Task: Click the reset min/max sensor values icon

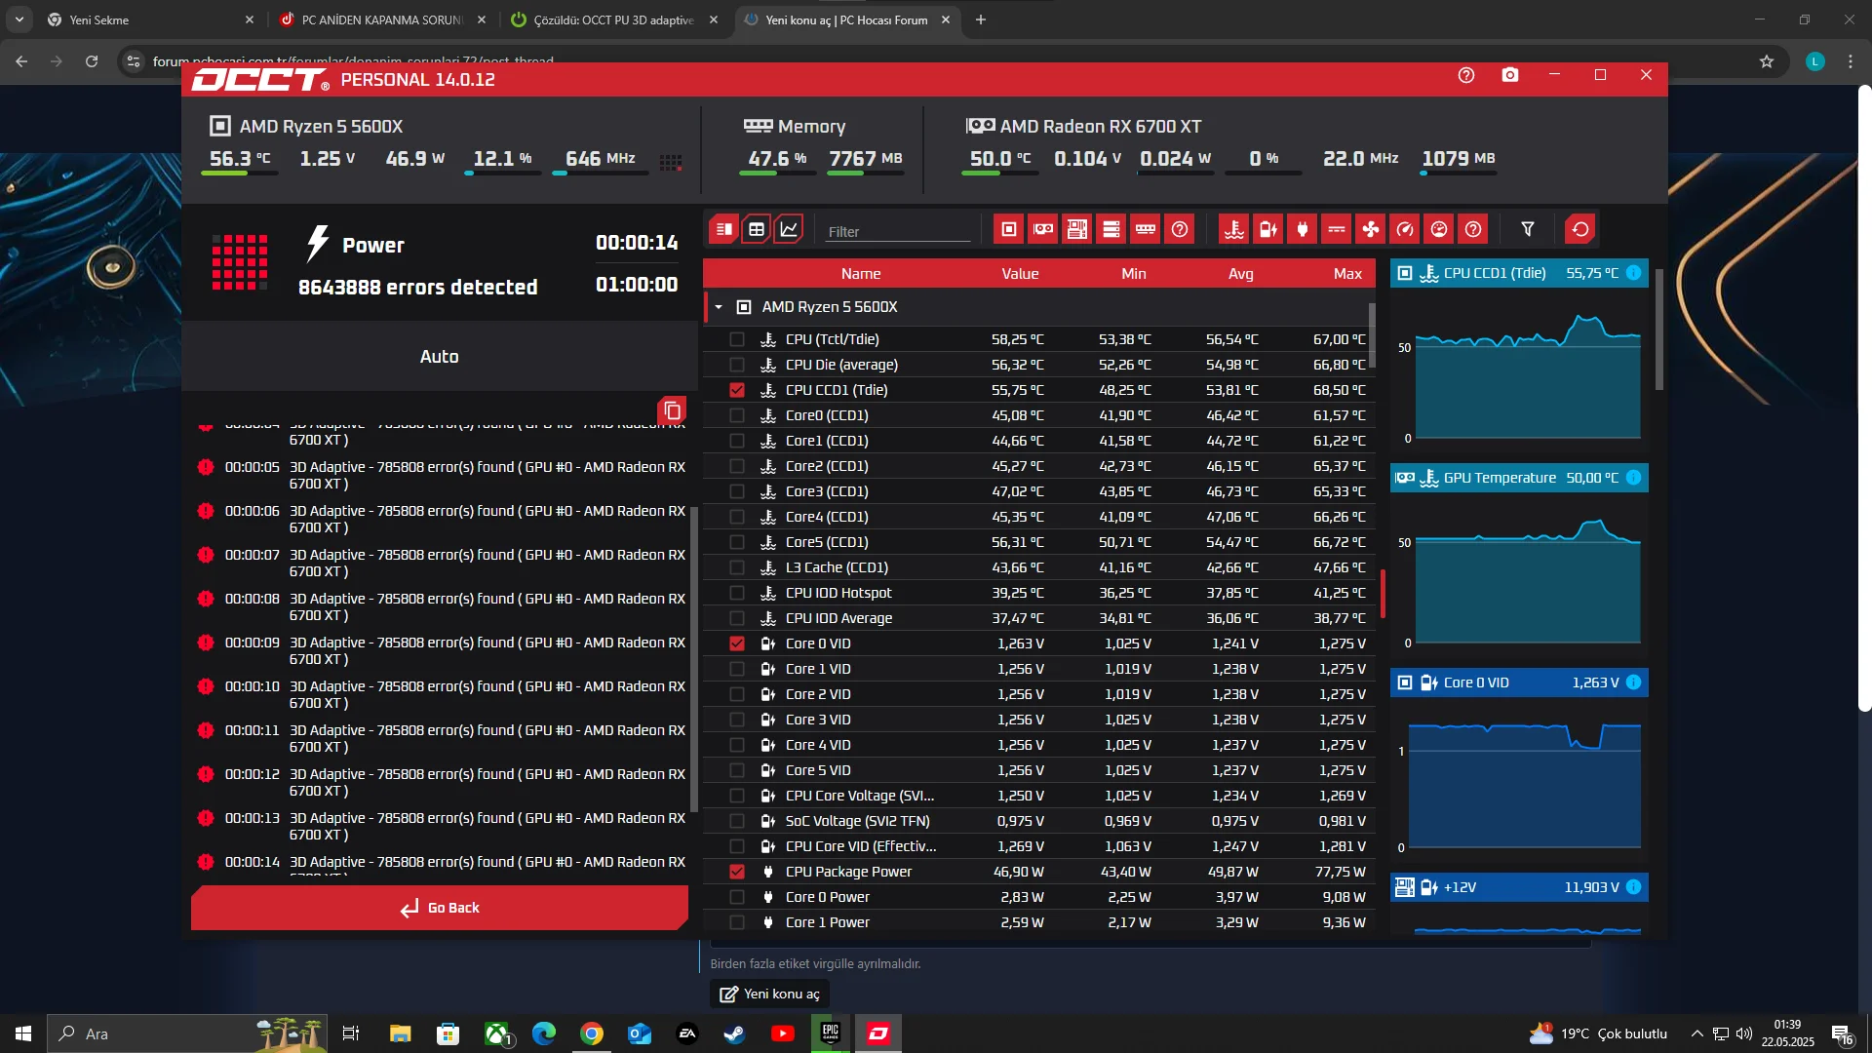Action: [1579, 229]
